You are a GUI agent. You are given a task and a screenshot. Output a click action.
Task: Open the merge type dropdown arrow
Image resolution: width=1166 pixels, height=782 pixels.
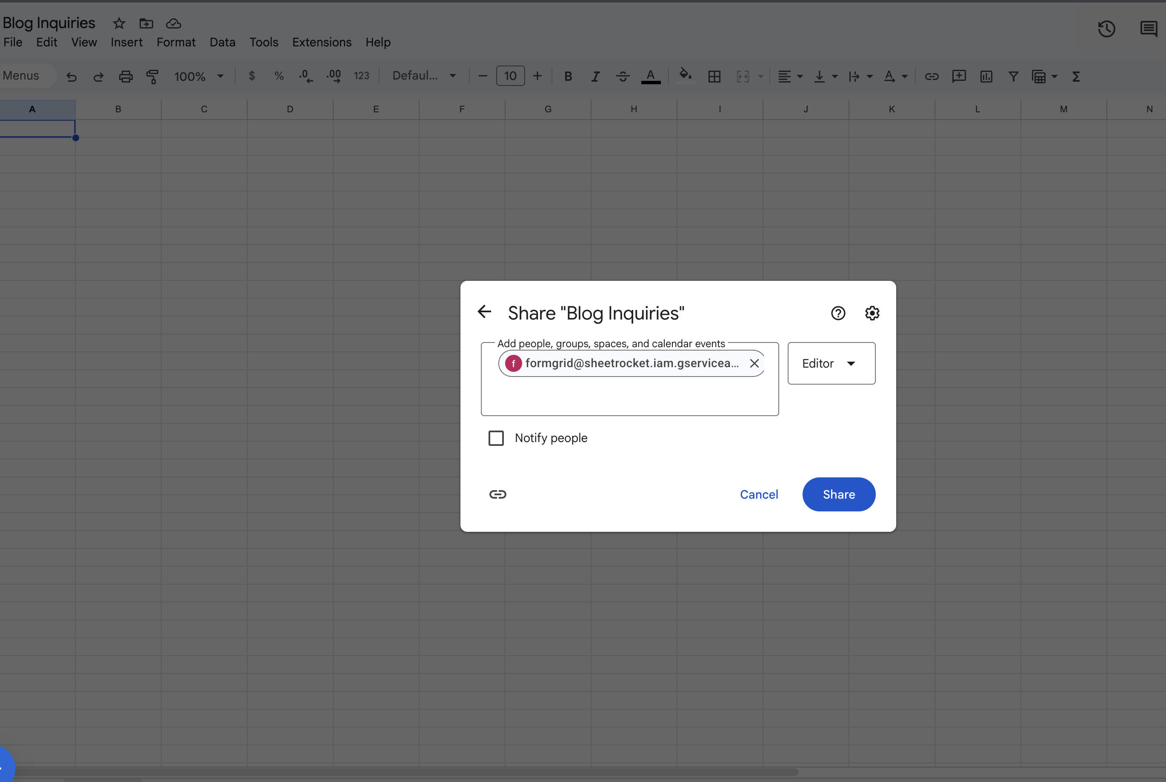point(760,76)
